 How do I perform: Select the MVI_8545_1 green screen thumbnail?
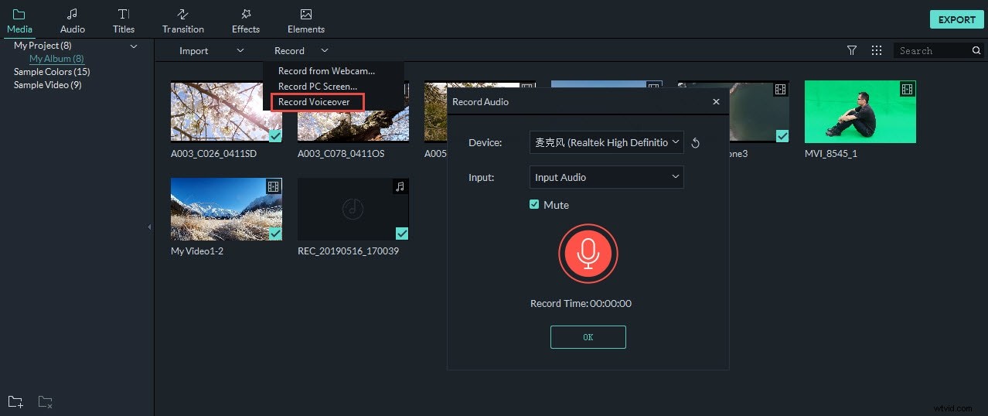[x=860, y=111]
